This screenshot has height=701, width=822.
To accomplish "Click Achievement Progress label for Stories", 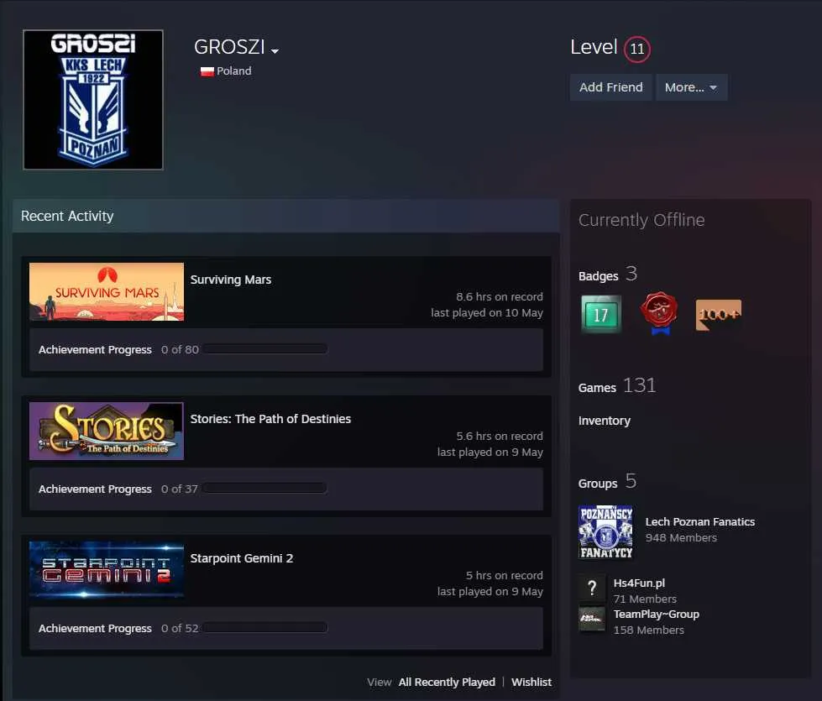I will (95, 489).
